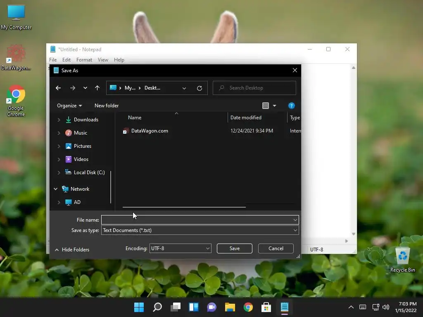Open the Edit menu in Notepad
This screenshot has width=423, height=317.
[x=67, y=60]
